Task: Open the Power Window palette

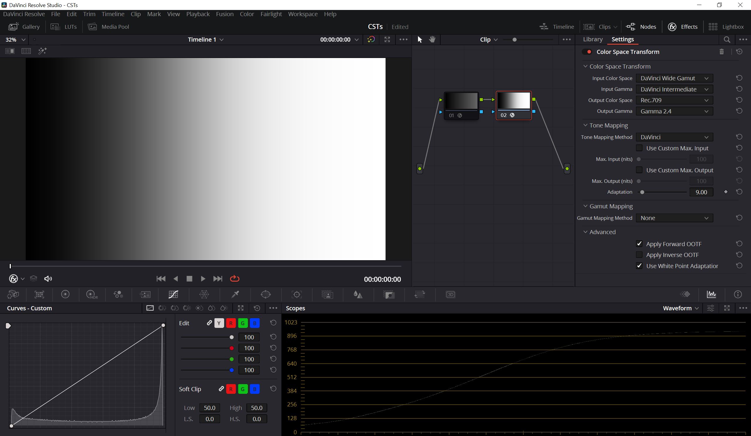Action: [265, 294]
